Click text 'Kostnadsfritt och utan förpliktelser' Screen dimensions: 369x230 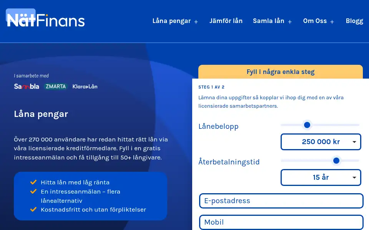click(x=93, y=210)
